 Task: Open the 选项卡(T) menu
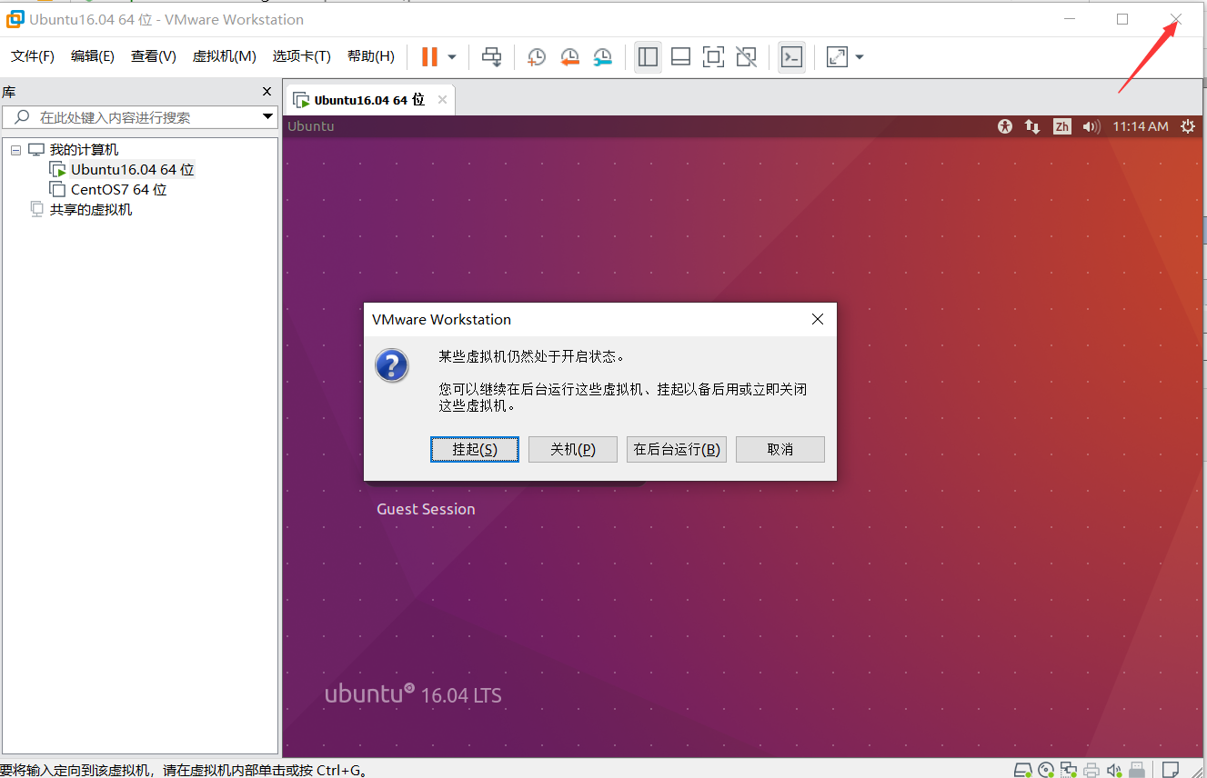tap(302, 56)
